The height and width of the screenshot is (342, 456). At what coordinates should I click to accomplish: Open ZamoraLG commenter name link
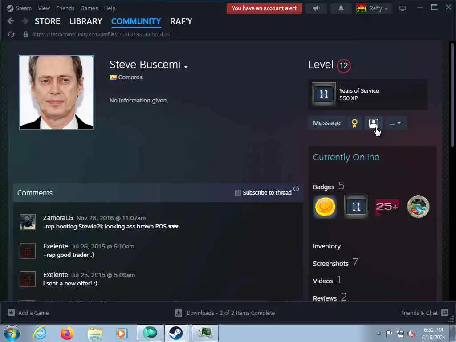[x=58, y=218]
